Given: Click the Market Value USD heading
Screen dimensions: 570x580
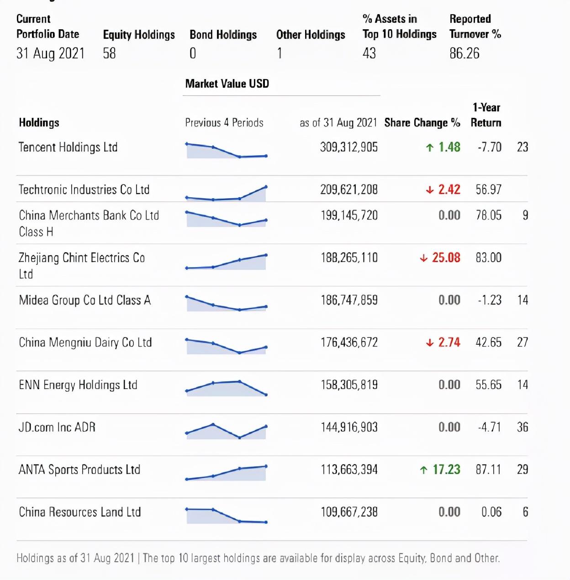Looking at the screenshot, I should click(x=227, y=84).
